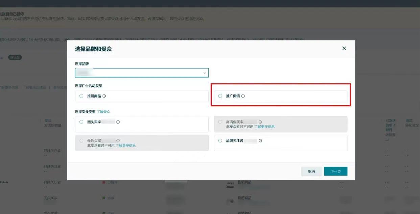Select the 推销商品 radio button
420x214 pixels.
[81, 96]
